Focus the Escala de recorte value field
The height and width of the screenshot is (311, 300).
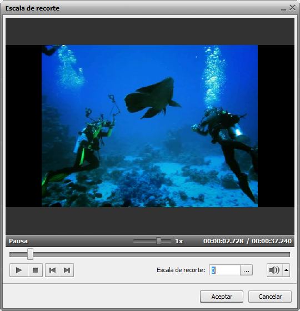point(224,270)
